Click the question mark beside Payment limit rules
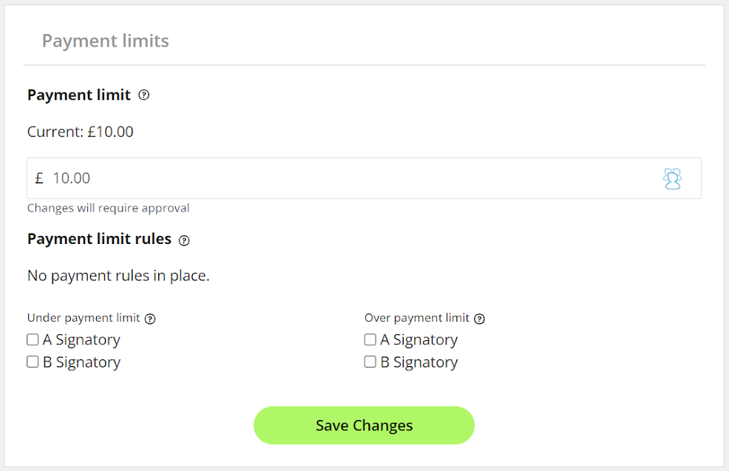729x471 pixels. point(183,240)
